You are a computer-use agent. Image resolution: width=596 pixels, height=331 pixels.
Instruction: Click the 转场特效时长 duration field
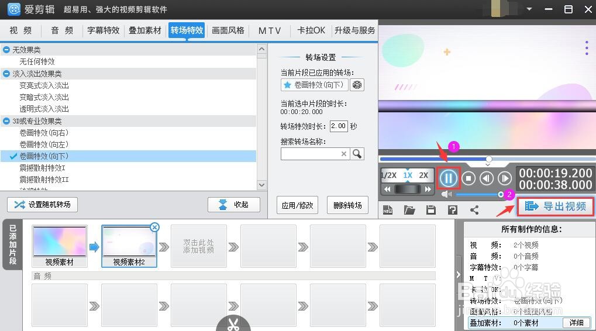click(338, 126)
